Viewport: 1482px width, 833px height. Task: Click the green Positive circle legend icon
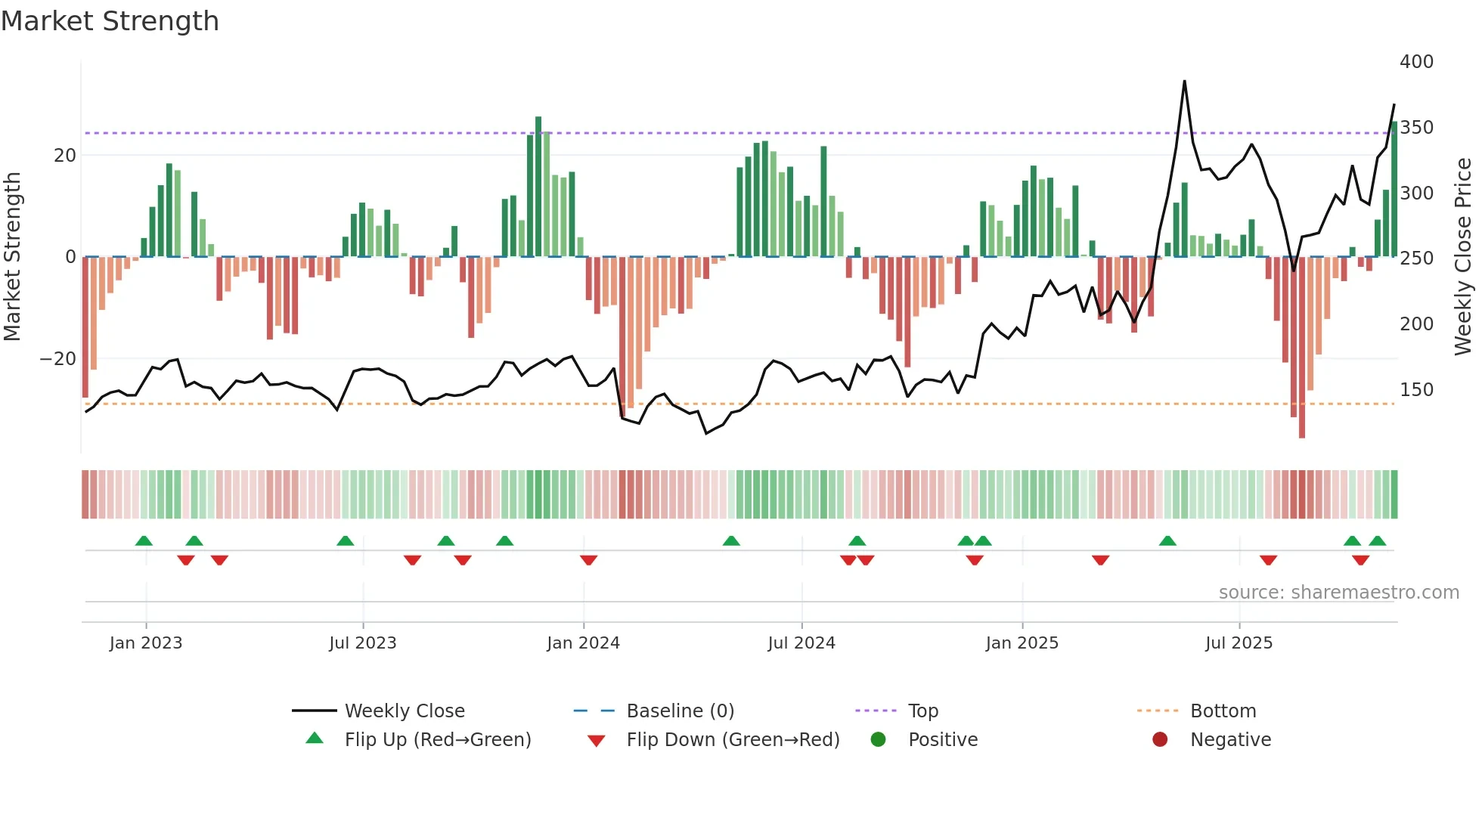[878, 739]
